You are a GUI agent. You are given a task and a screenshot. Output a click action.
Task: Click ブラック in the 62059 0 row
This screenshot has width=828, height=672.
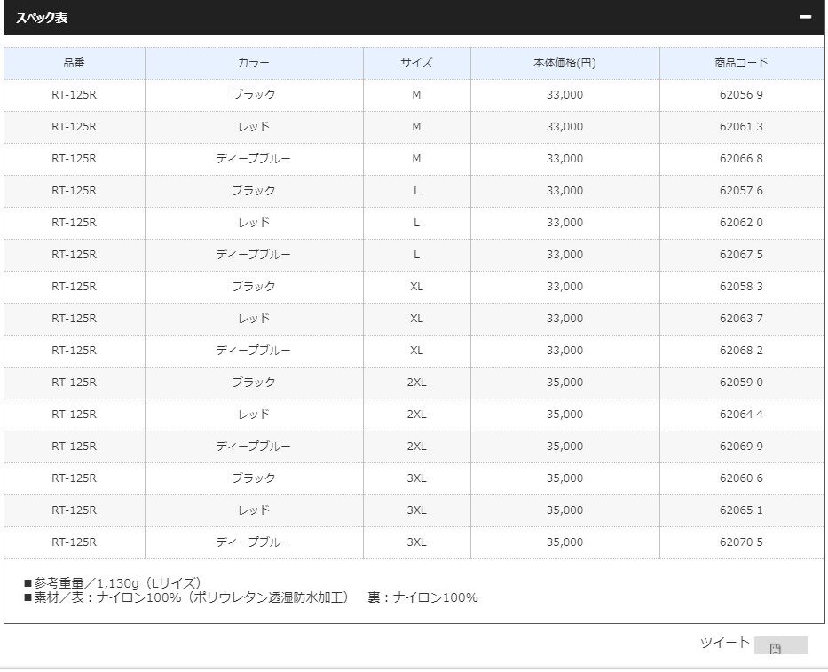pyautogui.click(x=254, y=383)
